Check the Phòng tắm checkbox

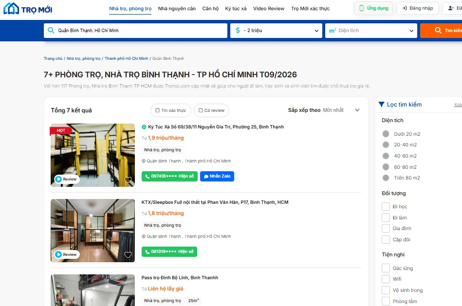click(x=386, y=301)
